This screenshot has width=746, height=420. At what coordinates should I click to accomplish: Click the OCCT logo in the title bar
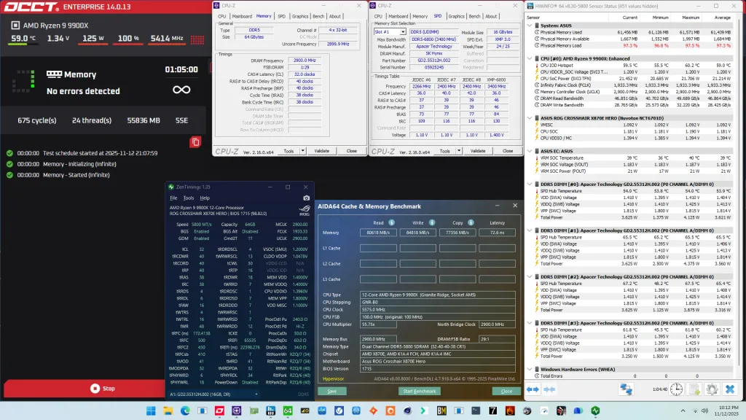(x=29, y=7)
